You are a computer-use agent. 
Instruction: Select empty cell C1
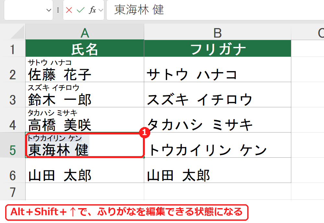308,48
